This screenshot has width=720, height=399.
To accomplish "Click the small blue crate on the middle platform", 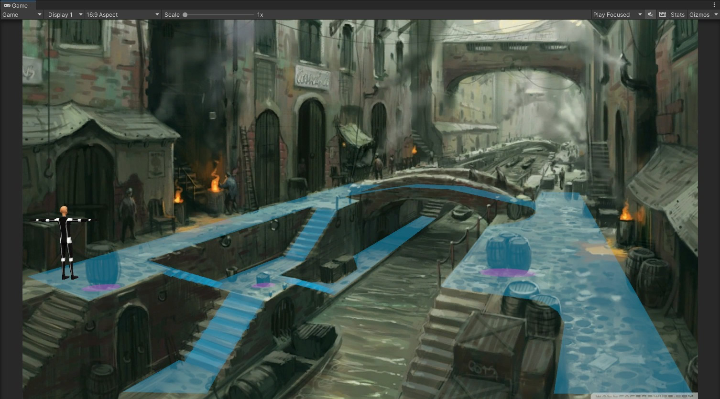I will (263, 278).
